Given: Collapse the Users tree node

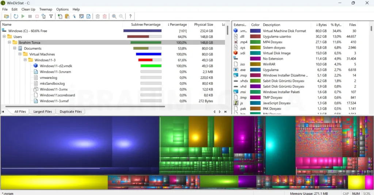Looking at the screenshot, I should [x=4, y=37].
